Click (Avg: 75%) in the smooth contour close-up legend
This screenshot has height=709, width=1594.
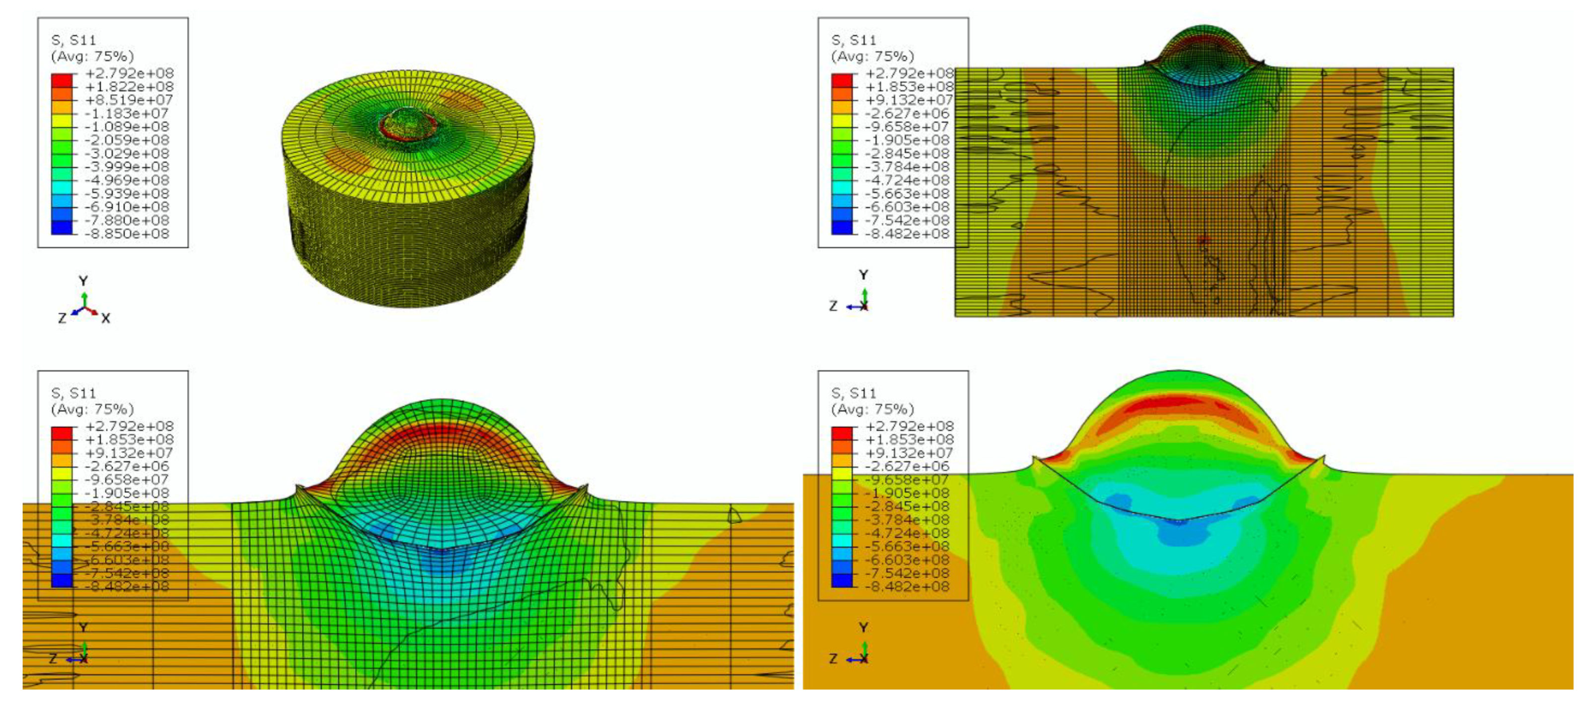(x=872, y=410)
